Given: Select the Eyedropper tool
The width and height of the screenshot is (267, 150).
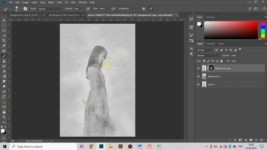Looking at the screenshot, I should (x=4, y=46).
